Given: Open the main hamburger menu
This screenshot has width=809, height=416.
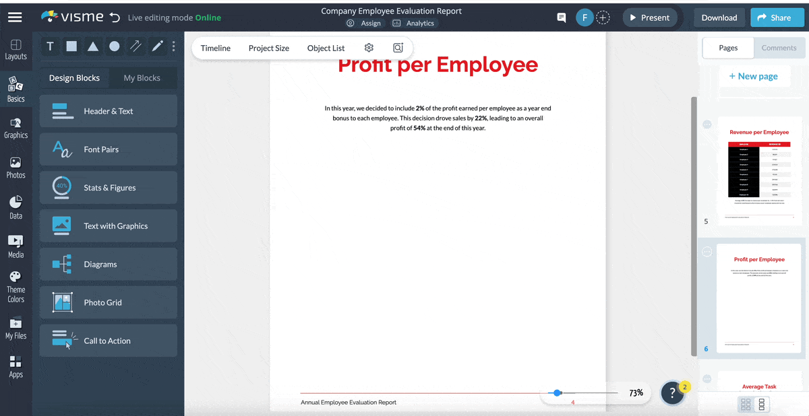Looking at the screenshot, I should pos(15,17).
